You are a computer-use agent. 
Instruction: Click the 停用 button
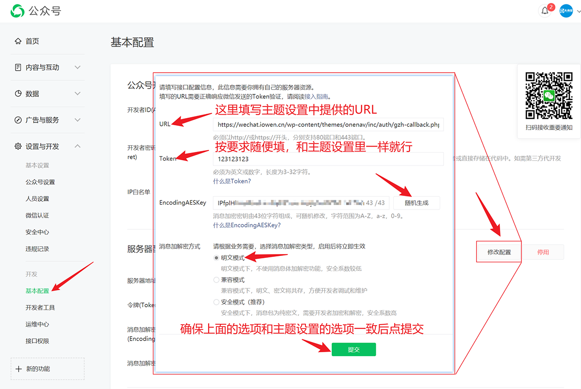click(543, 252)
